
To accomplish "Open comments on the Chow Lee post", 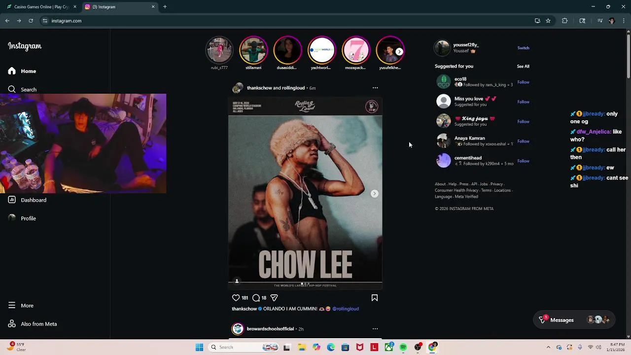I will (256, 298).
